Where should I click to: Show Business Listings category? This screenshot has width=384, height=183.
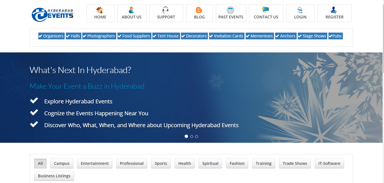coord(54,176)
